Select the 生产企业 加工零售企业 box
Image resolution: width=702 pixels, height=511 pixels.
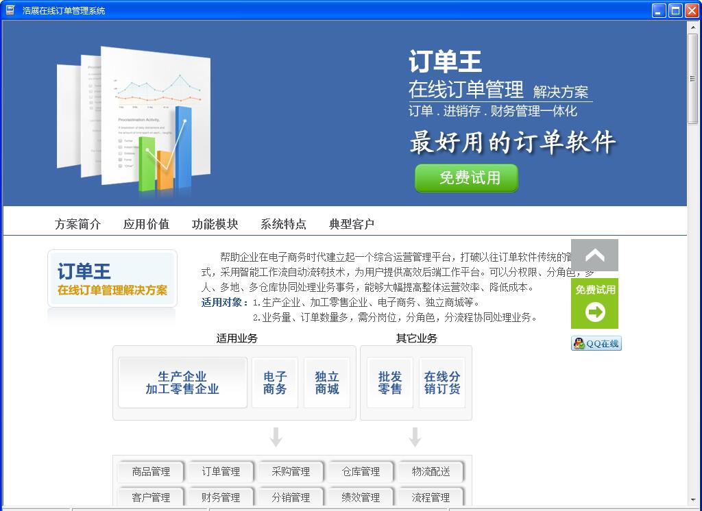coord(182,383)
